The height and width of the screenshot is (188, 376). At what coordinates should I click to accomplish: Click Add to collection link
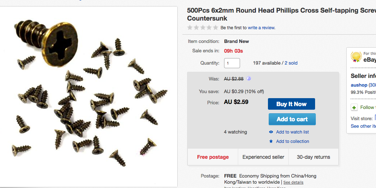292,141
